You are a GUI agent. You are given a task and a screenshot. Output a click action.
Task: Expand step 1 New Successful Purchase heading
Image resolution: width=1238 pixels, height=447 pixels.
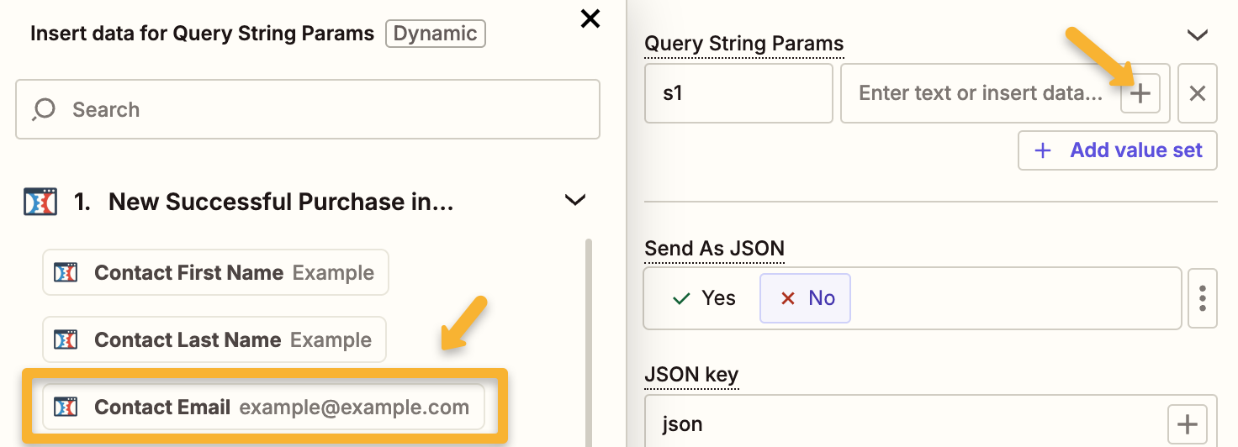[x=281, y=202]
